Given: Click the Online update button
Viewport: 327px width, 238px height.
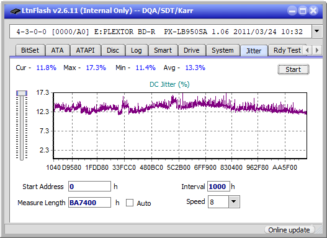Looking at the screenshot, I should click(289, 230).
